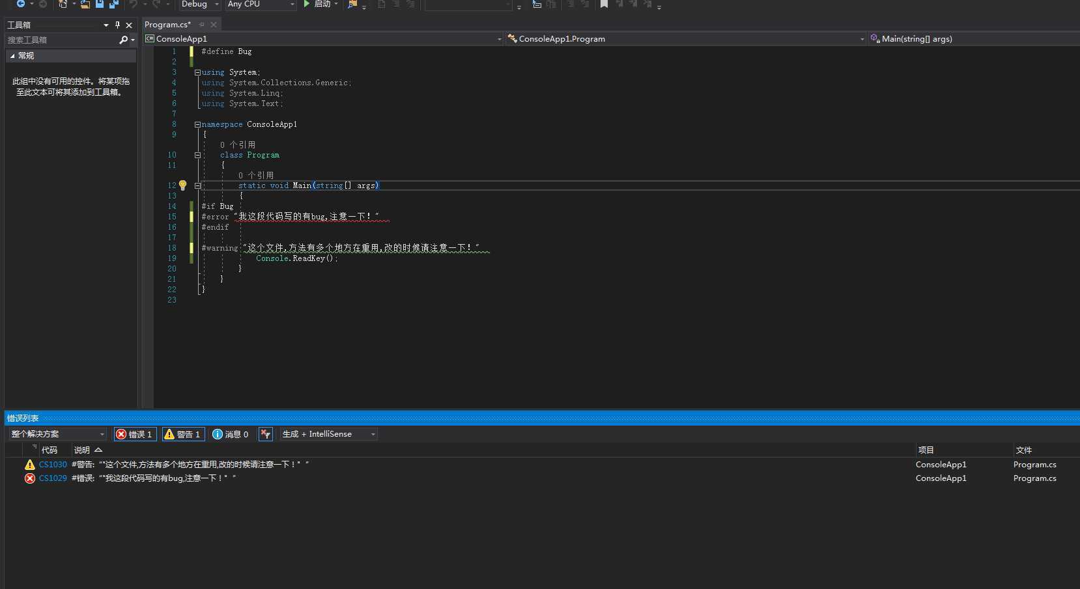Click the lightbulb quick actions icon
Viewport: 1080px width, 589px height.
click(x=183, y=185)
